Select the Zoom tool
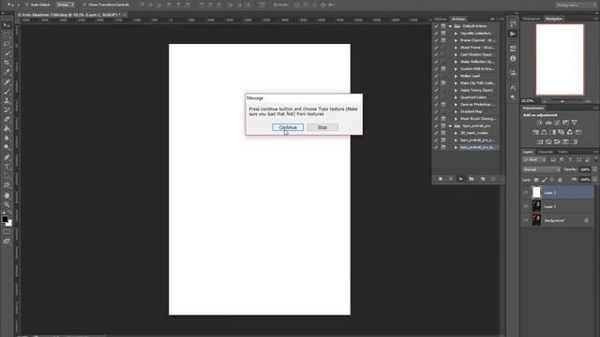 [x=7, y=205]
